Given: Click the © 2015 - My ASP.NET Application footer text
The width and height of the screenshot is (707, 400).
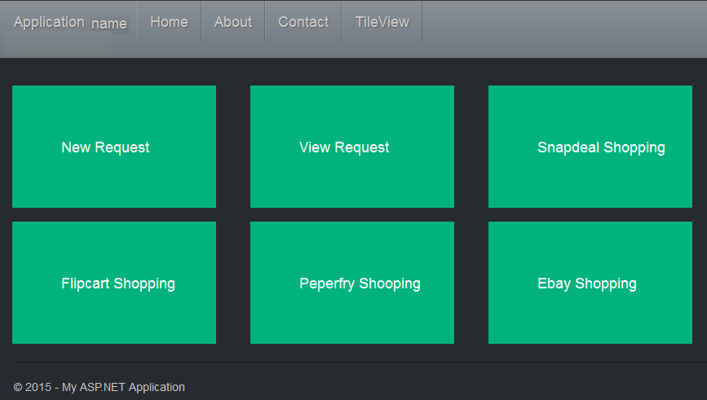Looking at the screenshot, I should tap(99, 387).
